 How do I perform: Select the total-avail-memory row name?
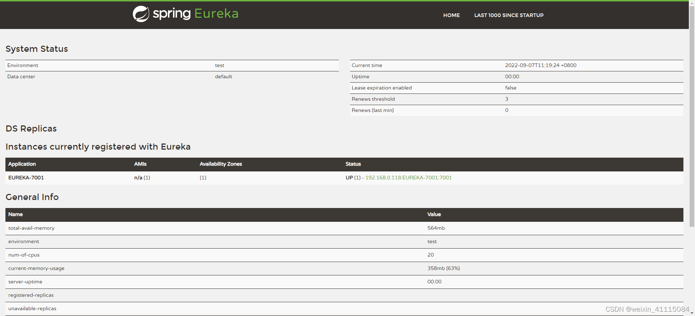pos(31,228)
